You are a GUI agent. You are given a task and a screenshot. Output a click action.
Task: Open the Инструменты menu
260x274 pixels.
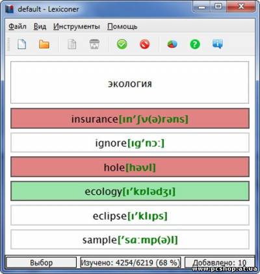point(77,27)
